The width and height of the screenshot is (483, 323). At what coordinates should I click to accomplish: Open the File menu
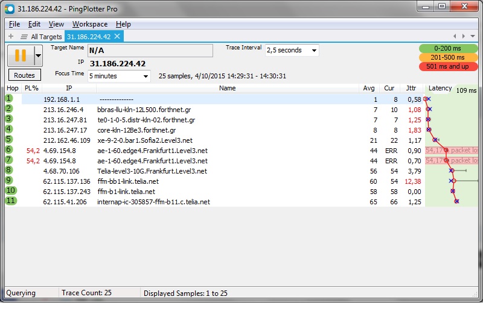click(14, 24)
